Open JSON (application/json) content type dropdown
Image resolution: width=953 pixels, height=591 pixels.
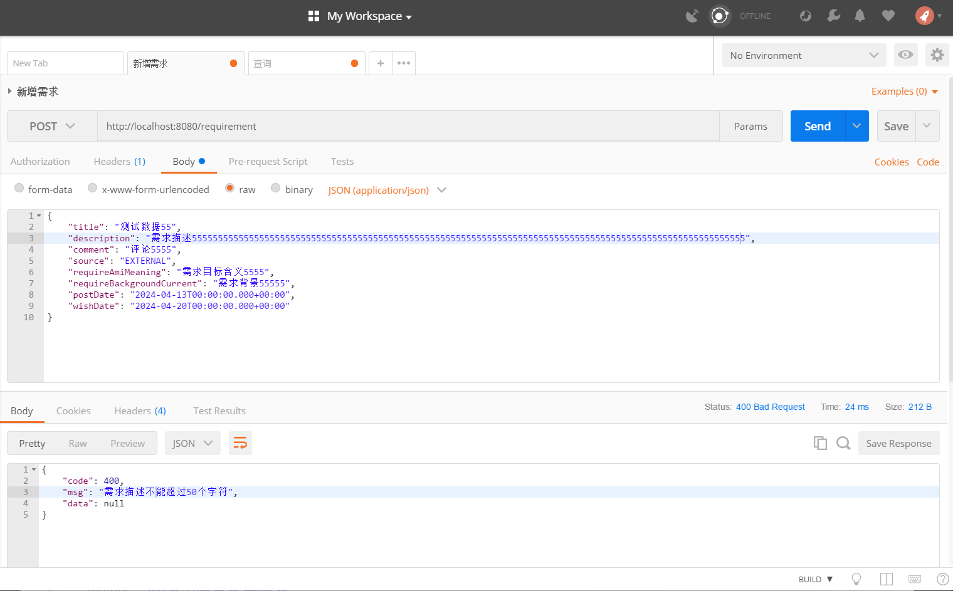coord(387,190)
